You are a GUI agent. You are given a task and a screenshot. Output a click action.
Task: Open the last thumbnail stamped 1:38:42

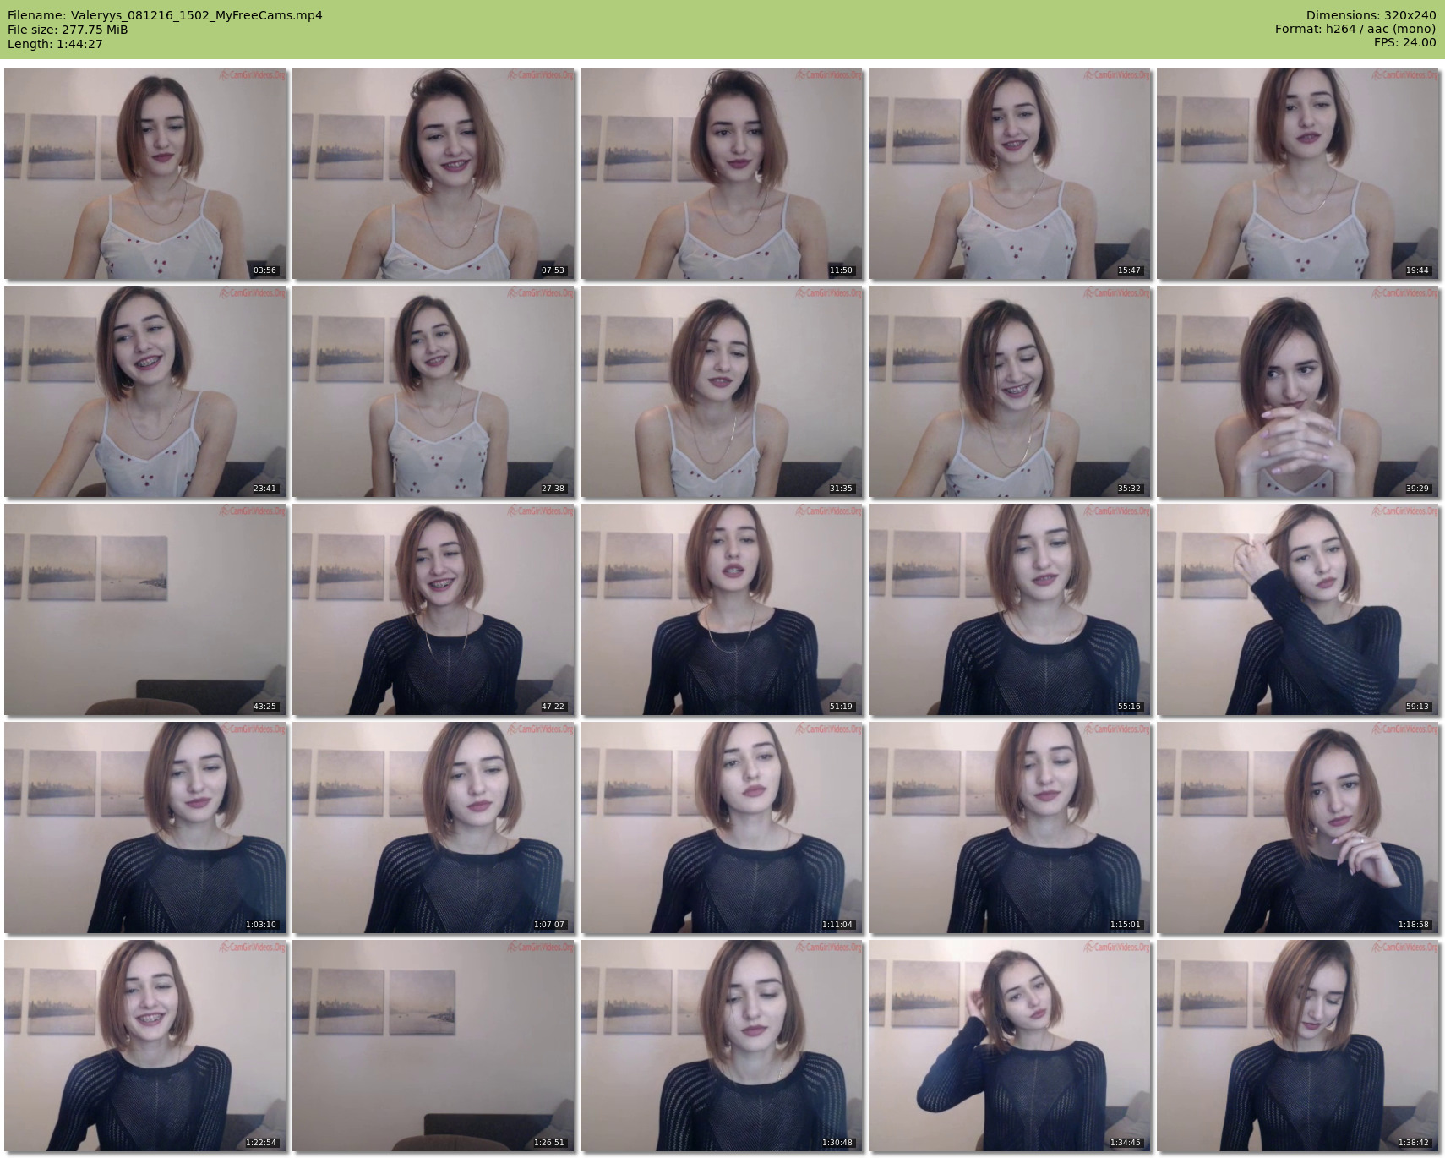tap(1298, 1046)
